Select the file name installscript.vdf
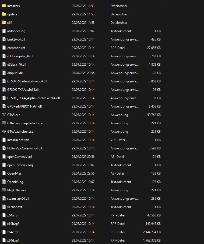The image size is (204, 244). coord(18,140)
